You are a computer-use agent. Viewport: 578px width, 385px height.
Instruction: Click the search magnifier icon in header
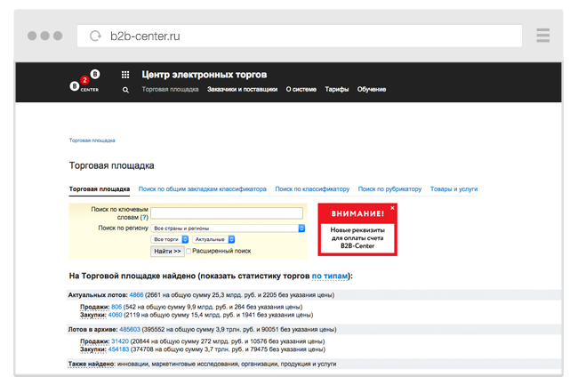tap(125, 90)
